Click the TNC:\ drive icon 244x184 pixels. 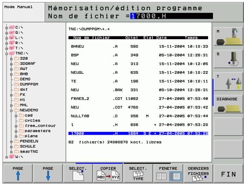[x=12, y=53]
